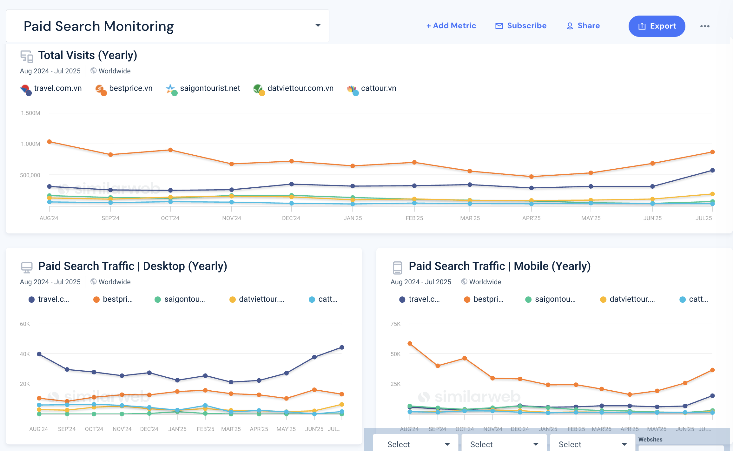Open the Paid Search Monitoring dashboard dropdown

pyautogui.click(x=168, y=26)
